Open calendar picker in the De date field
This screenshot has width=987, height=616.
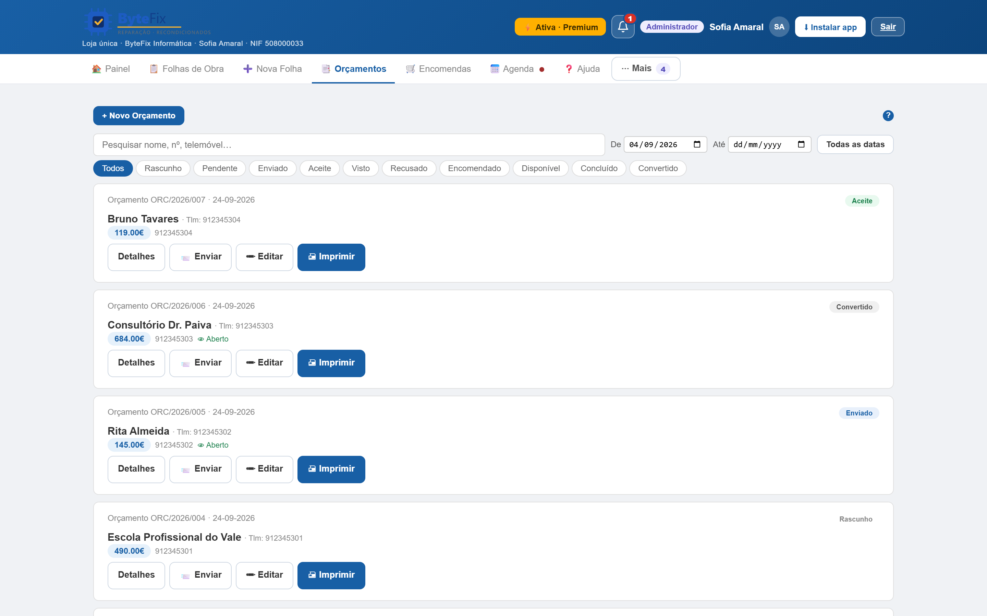697,145
